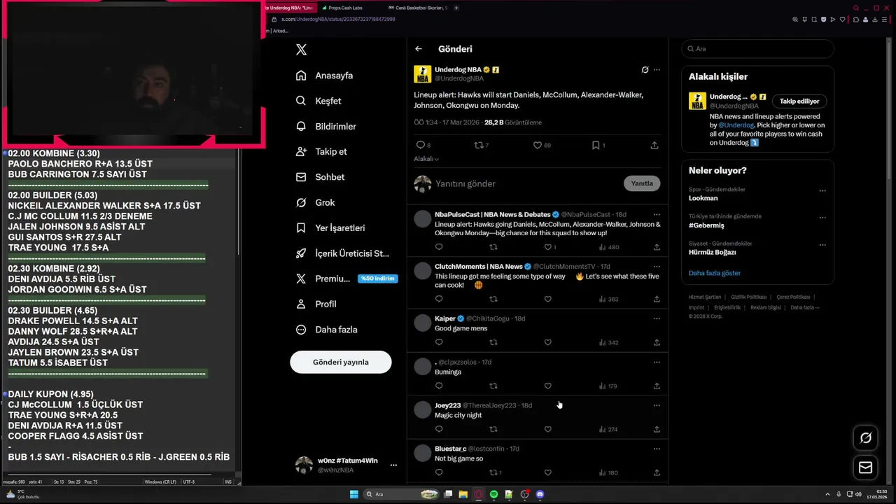Open Discord from the taskbar
This screenshot has height=504, width=896.
point(540,494)
